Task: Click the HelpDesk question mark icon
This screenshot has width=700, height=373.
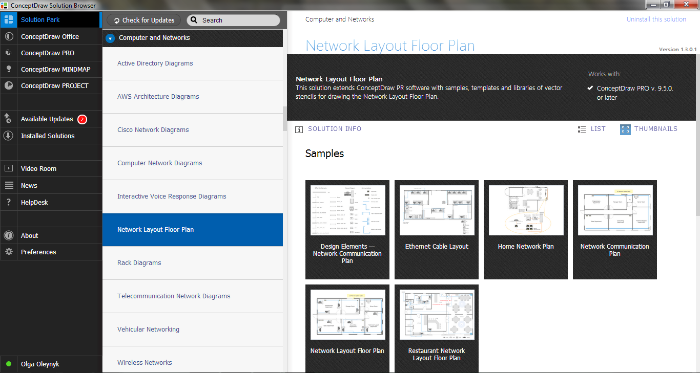Action: [8, 203]
